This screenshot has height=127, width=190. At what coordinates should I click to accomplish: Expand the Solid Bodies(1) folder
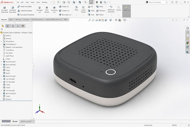click(x=1, y=44)
